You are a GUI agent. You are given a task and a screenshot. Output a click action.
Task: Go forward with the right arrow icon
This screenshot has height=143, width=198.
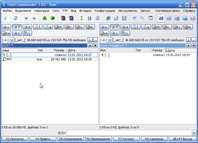coord(34,18)
